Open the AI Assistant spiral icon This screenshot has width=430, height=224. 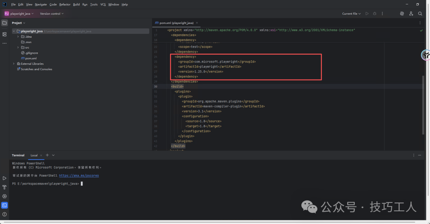(402, 14)
